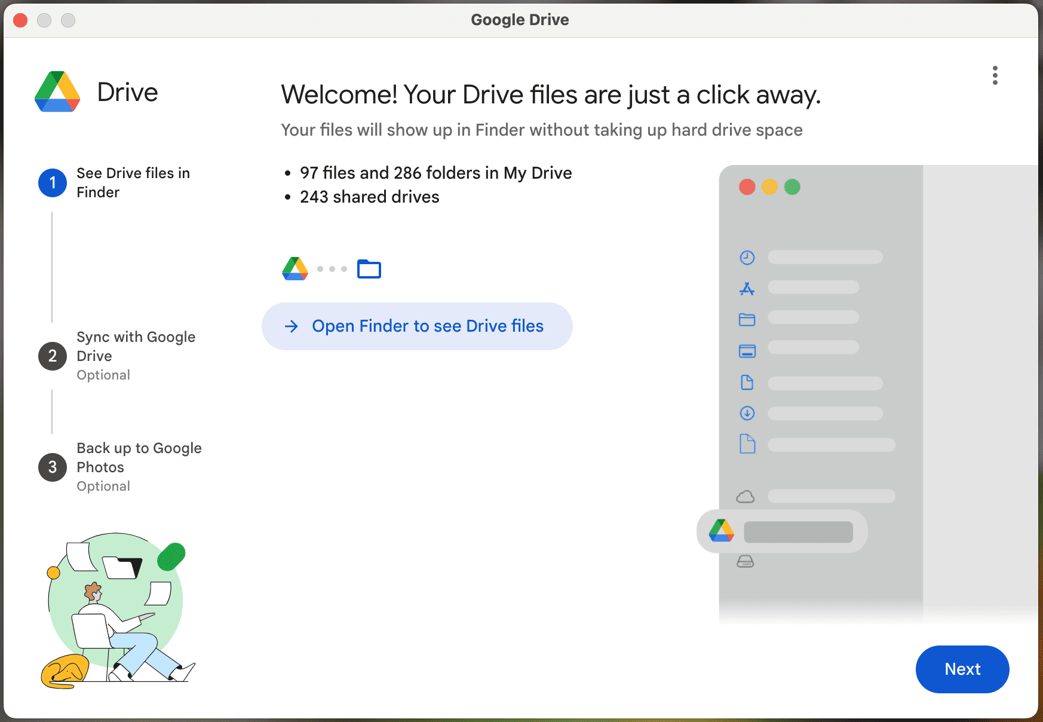Viewport: 1043px width, 722px height.
Task: Click the cloud icon in the Finder preview
Action: [746, 496]
